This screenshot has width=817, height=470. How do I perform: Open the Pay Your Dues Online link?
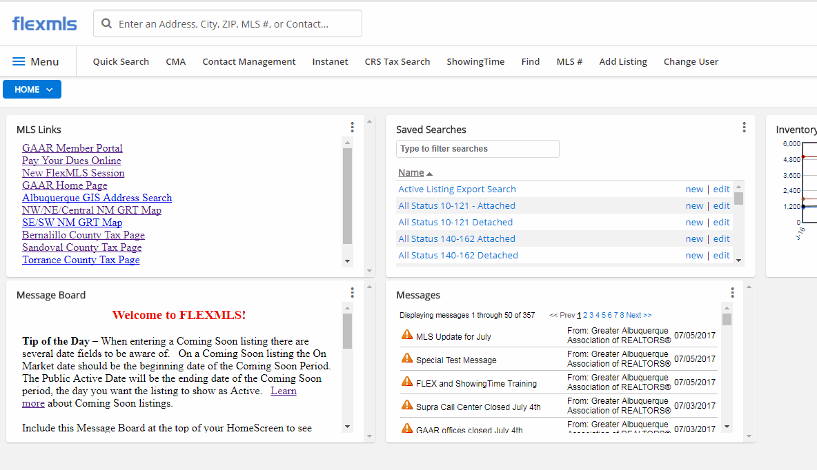71,161
